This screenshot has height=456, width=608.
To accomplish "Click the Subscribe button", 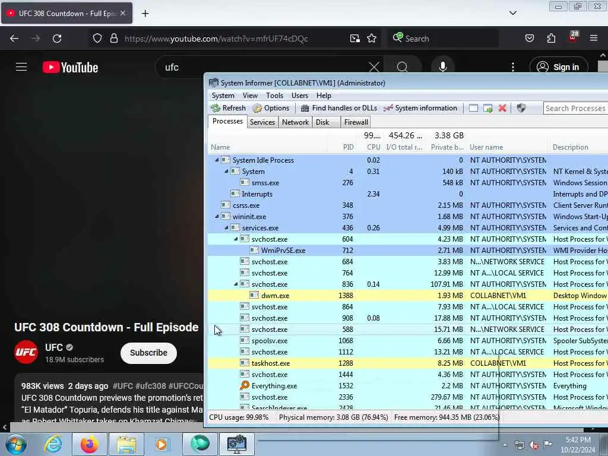I will (x=148, y=353).
